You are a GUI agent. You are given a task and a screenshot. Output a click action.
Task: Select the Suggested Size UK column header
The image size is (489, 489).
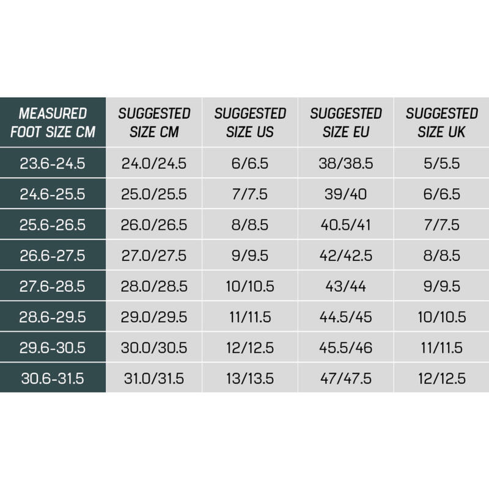[x=441, y=122]
